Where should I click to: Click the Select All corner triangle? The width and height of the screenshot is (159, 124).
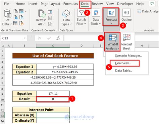point(3,46)
